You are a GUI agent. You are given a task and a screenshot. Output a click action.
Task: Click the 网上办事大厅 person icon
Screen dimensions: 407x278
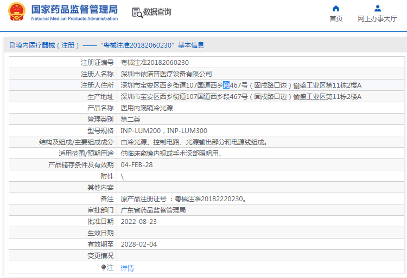[378, 8]
